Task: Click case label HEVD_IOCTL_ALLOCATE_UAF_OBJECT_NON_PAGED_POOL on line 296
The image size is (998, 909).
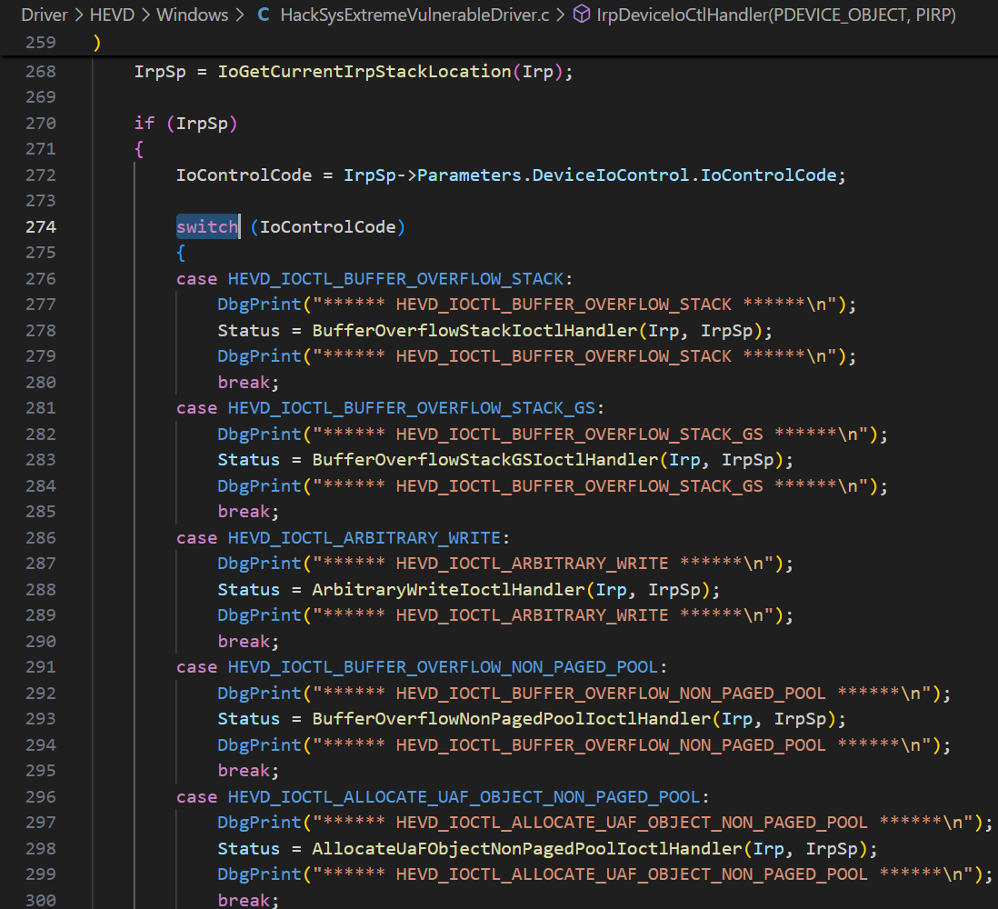Action: pos(464,797)
